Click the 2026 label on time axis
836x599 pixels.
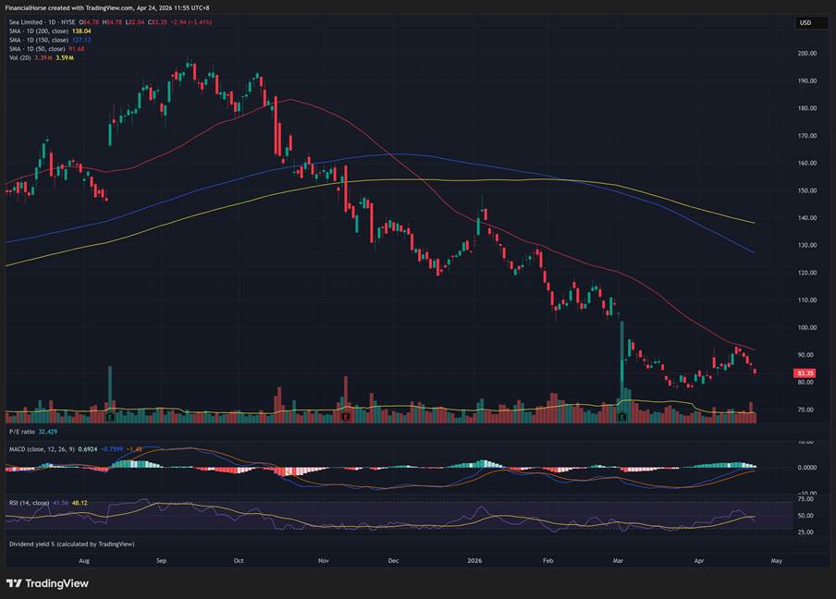coord(474,560)
